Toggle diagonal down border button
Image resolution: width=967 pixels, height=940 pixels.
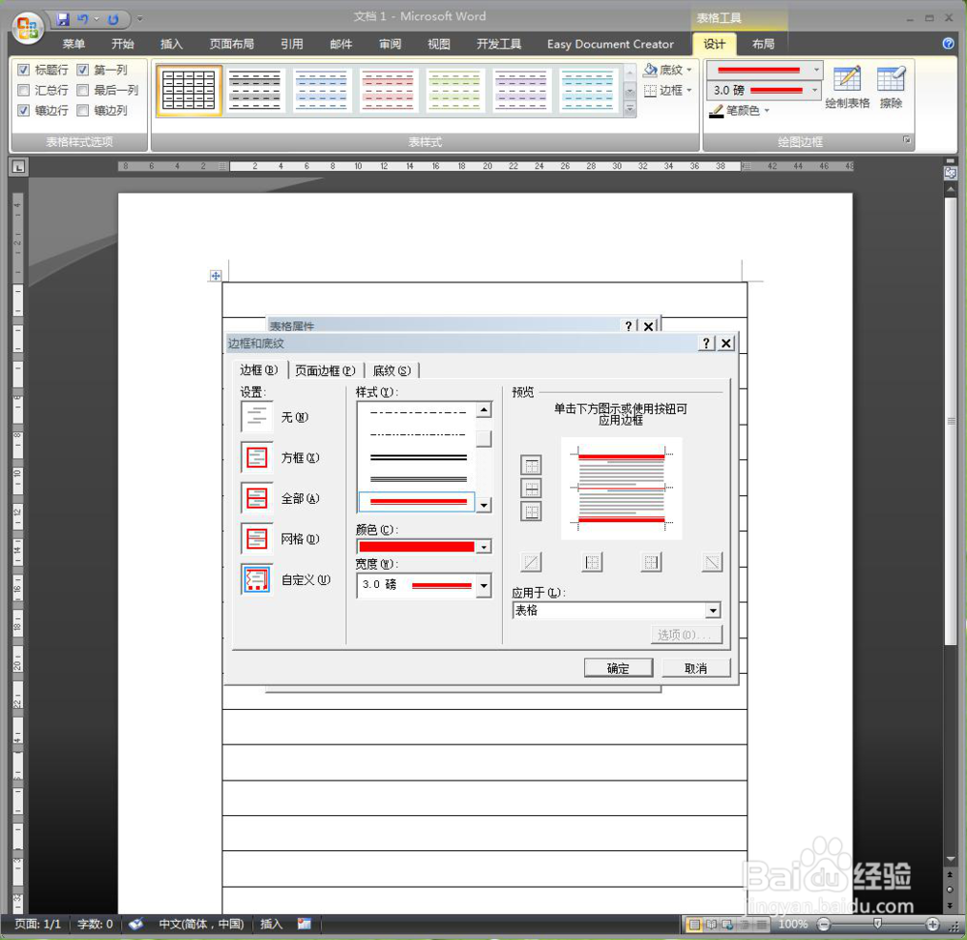(x=712, y=562)
